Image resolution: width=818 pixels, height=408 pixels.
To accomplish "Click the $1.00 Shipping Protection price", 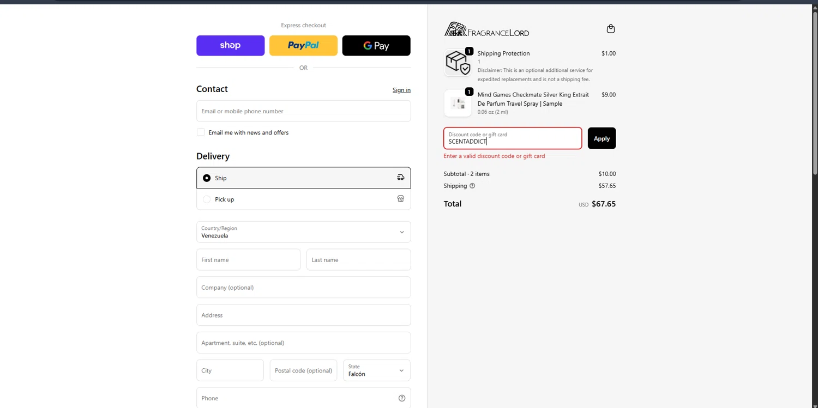I will point(609,53).
